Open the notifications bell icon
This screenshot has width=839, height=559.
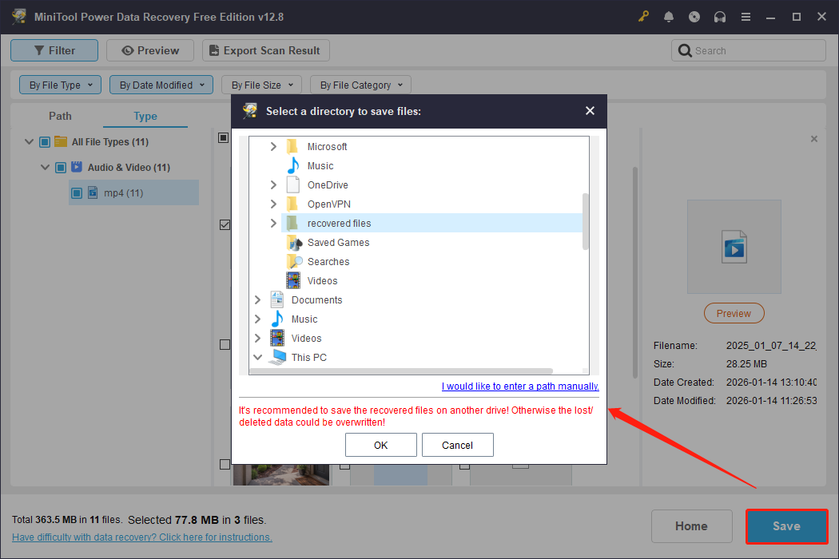coord(669,16)
